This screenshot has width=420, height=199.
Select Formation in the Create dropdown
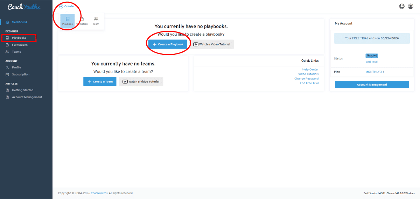[82, 21]
